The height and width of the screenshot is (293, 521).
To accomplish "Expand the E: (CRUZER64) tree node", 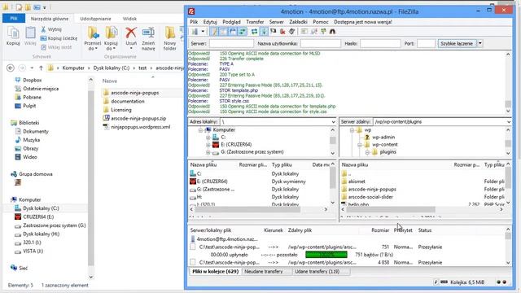I will [208, 145].
